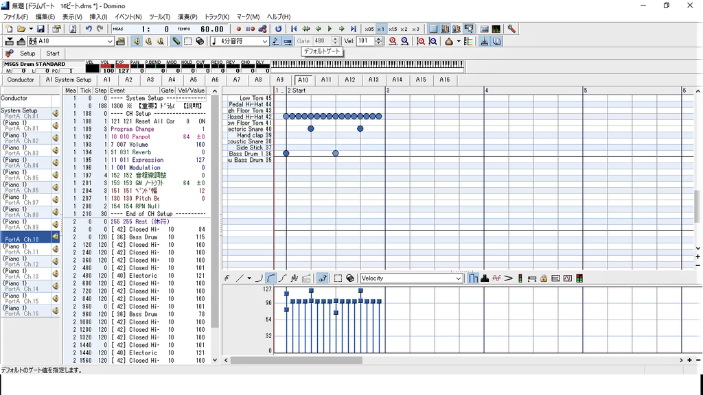This screenshot has width=703, height=395.
Task: Select the Program Change event row
Action: pyautogui.click(x=135, y=129)
